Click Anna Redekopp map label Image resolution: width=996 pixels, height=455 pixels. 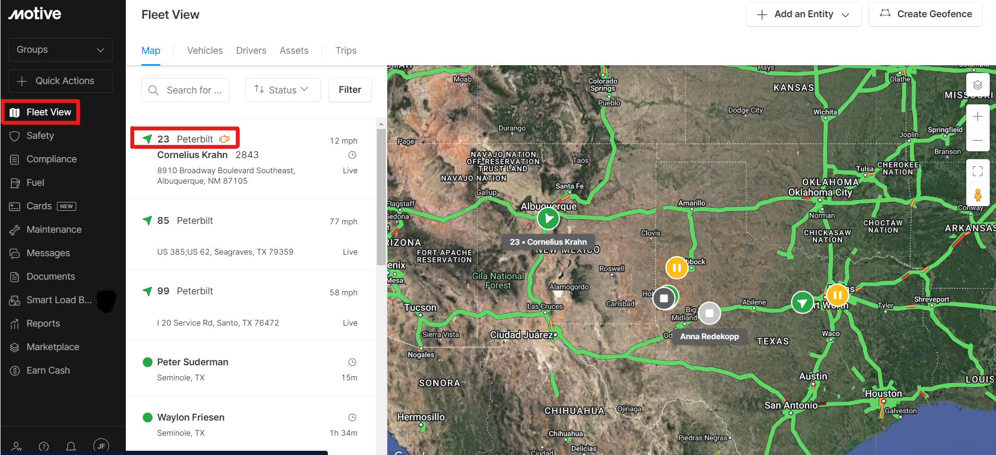click(x=709, y=337)
